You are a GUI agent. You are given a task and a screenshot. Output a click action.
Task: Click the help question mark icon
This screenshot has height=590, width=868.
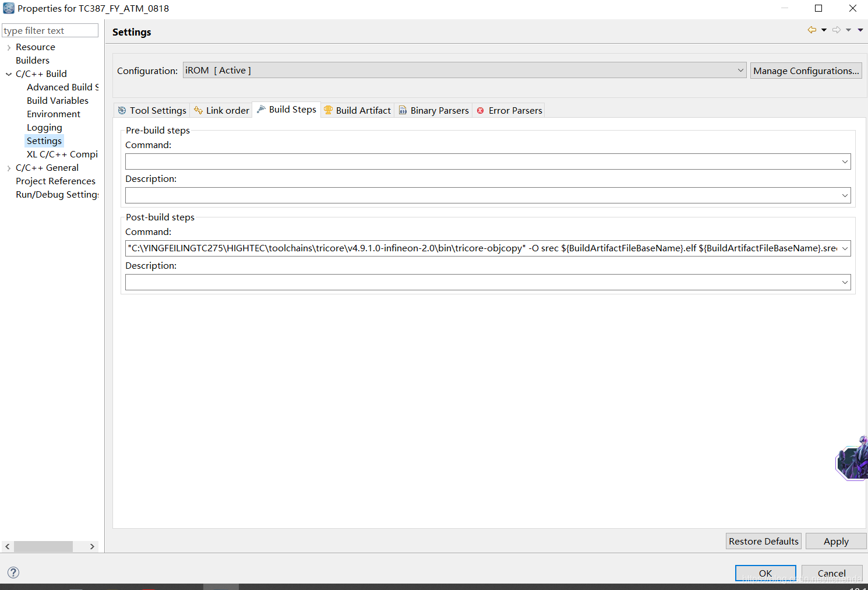pyautogui.click(x=13, y=573)
